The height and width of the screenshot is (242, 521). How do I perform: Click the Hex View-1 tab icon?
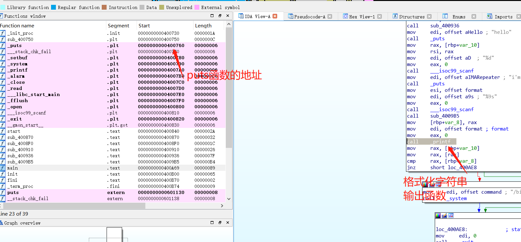pos(346,16)
